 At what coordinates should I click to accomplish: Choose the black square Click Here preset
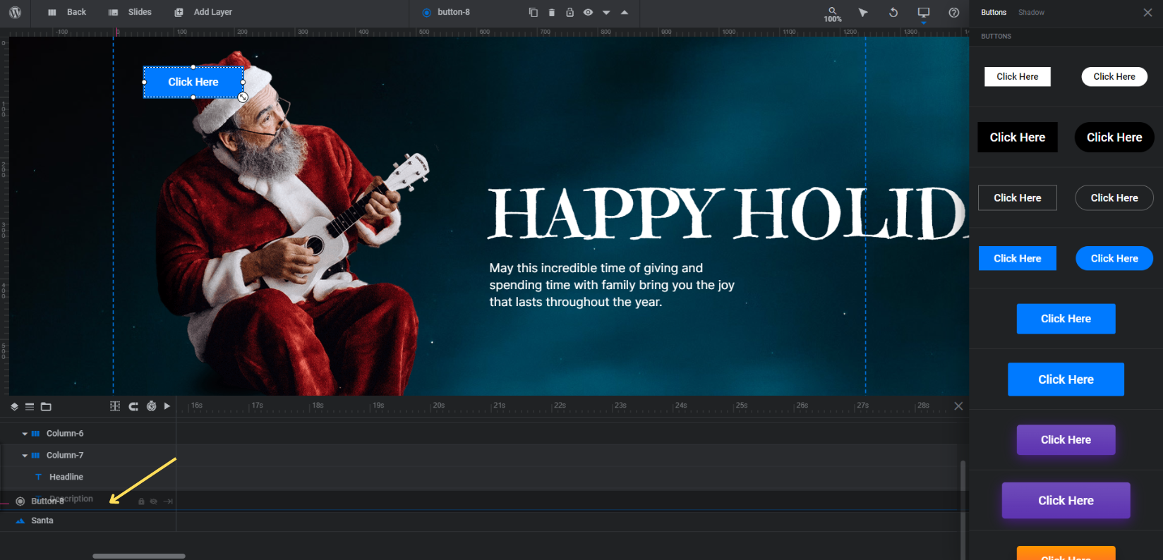coord(1018,138)
